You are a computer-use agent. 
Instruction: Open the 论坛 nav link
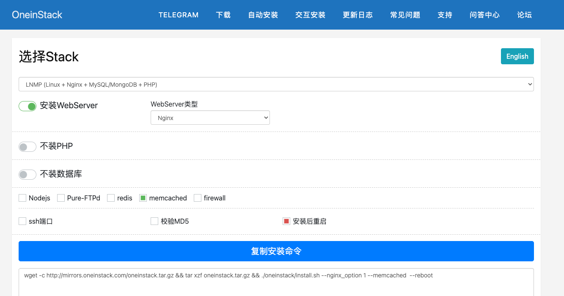525,15
